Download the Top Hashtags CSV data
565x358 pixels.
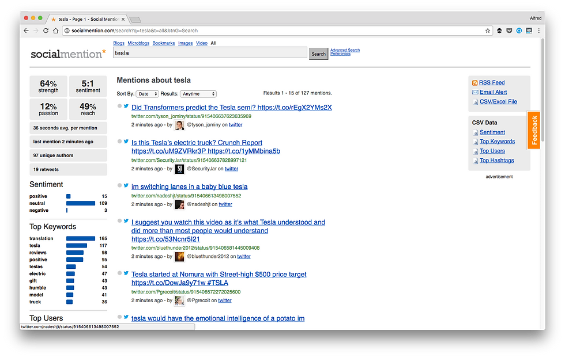(x=496, y=161)
